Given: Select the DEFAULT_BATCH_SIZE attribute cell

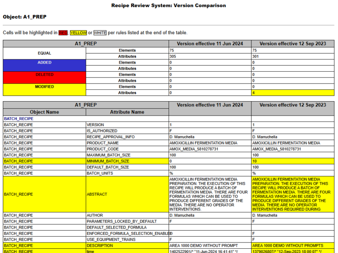Looking at the screenshot, I should point(127,167).
